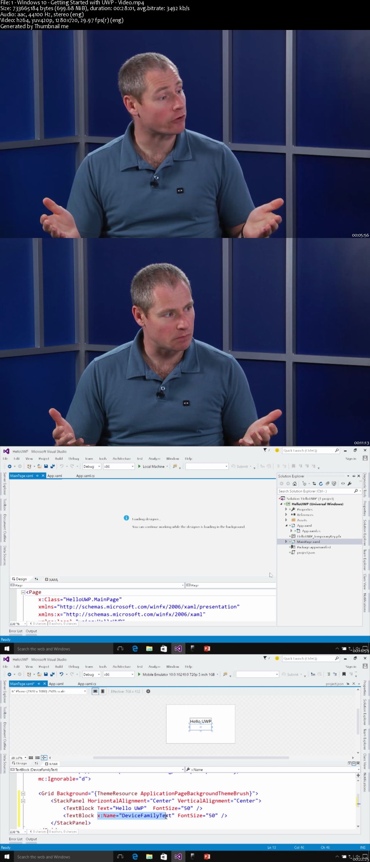Toggle snap to gridlines in designer
The image size is (370, 862).
click(x=37, y=758)
